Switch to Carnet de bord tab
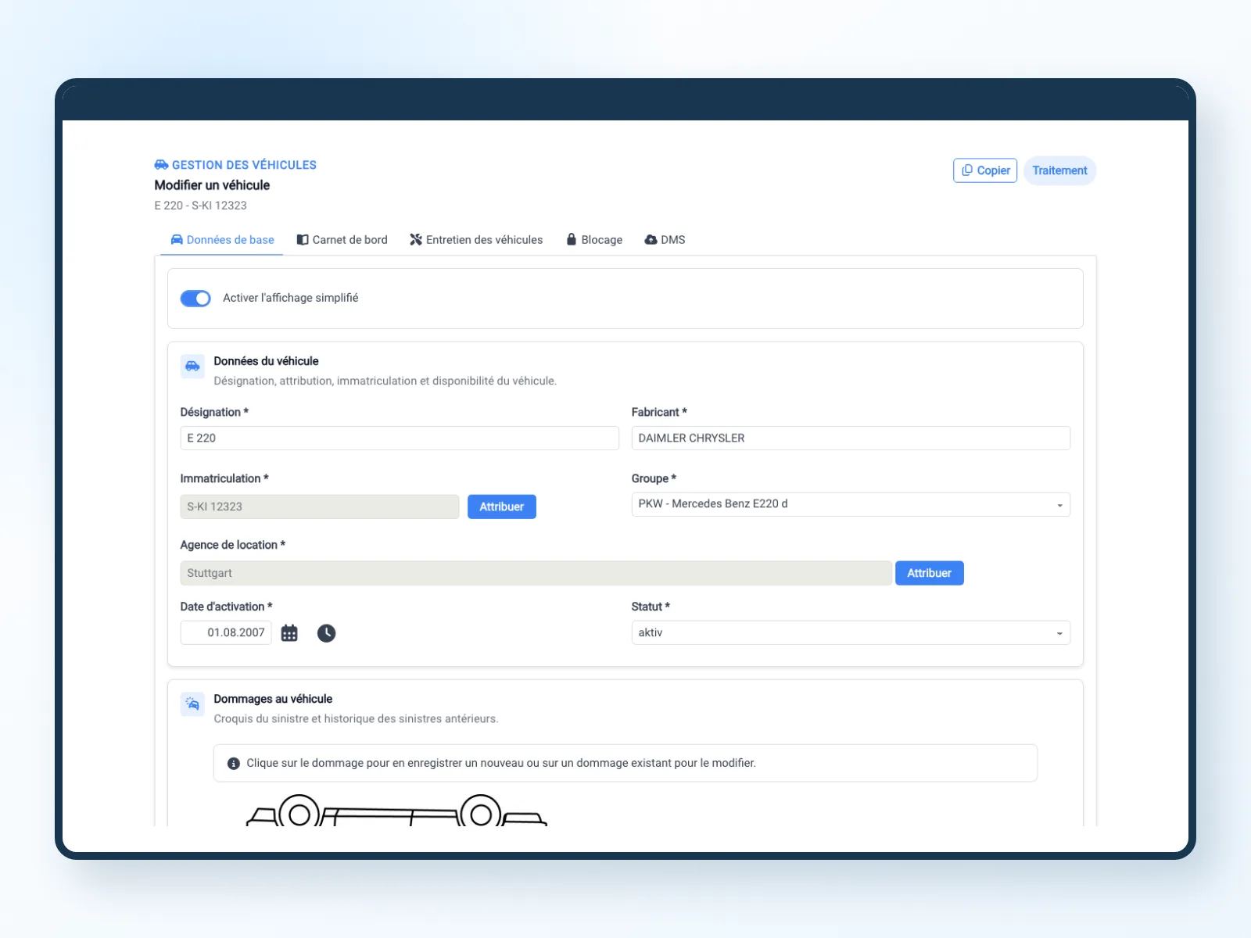Screen dimensions: 1251x938 tap(342, 240)
